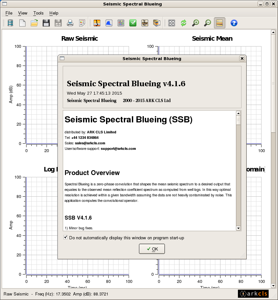
Task: Click the dialog text scrollbar thumb
Action: tap(238, 120)
